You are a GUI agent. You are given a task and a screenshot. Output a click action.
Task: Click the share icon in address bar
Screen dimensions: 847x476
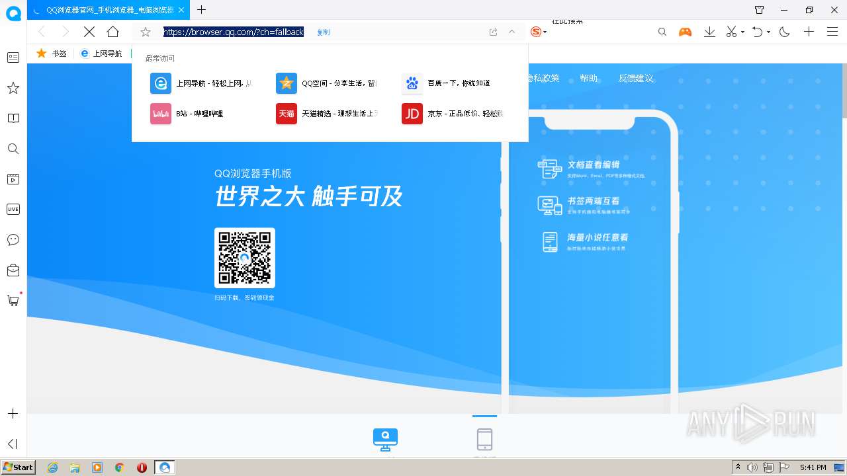[493, 32]
